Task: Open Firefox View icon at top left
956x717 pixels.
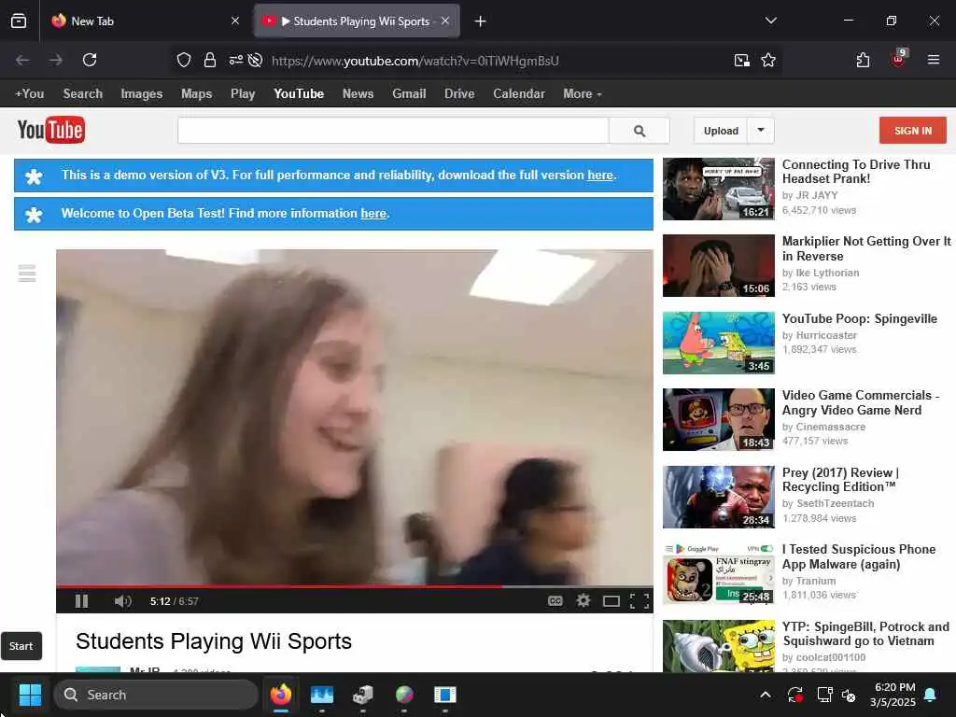Action: pyautogui.click(x=19, y=21)
